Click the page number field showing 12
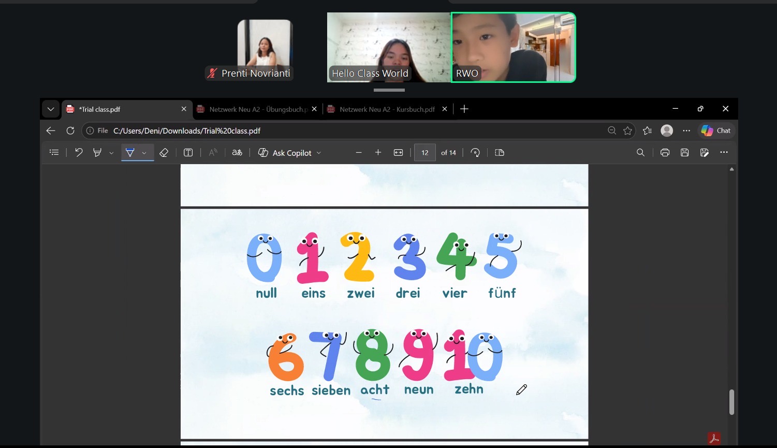This screenshot has width=777, height=448. click(425, 153)
